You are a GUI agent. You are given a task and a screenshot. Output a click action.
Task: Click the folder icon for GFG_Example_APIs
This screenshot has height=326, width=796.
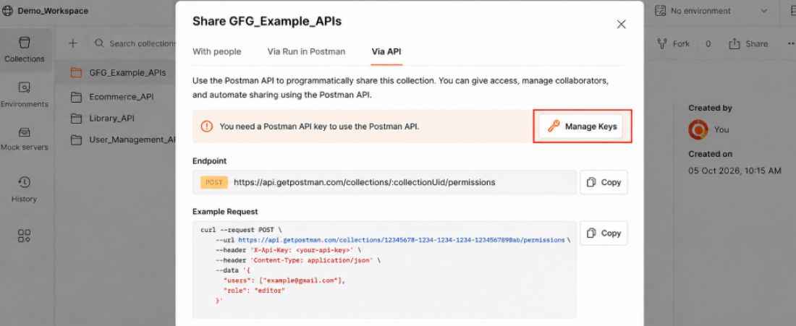pos(76,72)
